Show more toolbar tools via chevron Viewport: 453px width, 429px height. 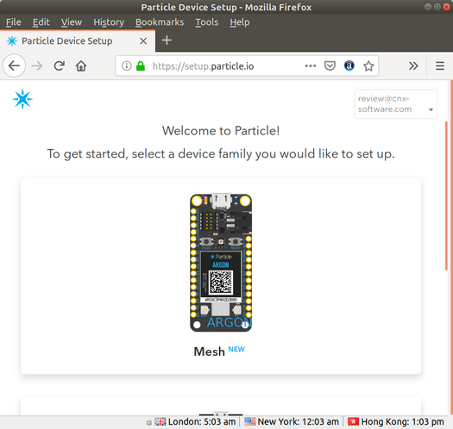(413, 65)
